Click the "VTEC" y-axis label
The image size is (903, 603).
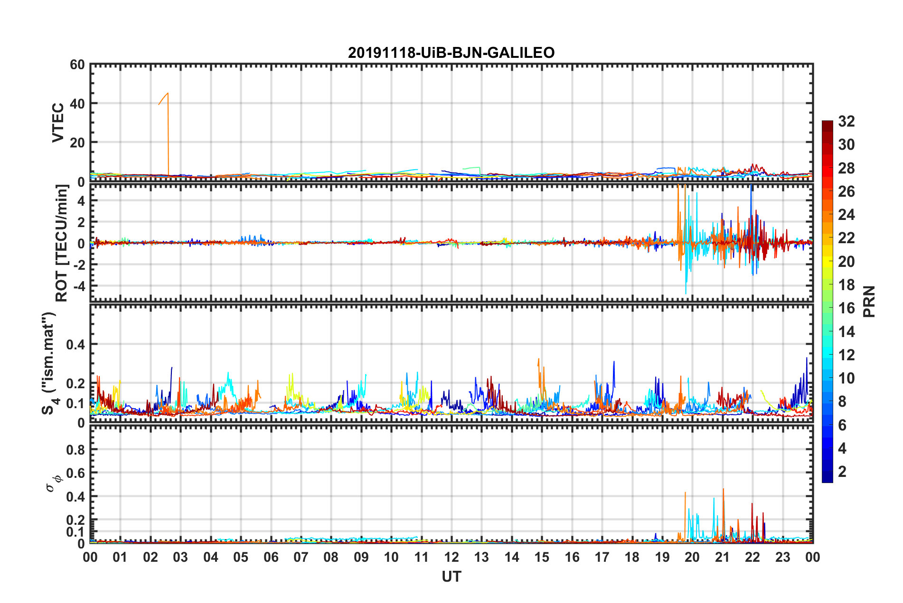click(57, 123)
